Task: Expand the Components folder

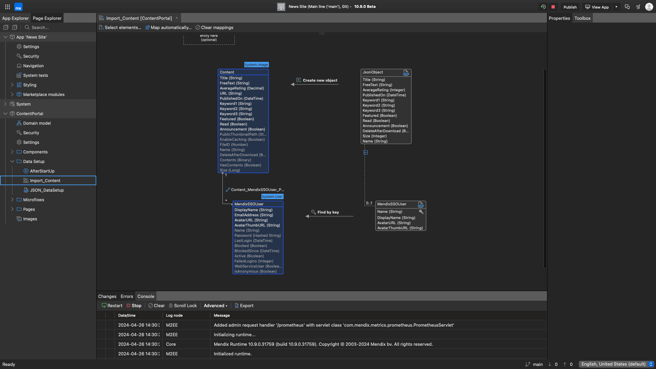Action: click(x=12, y=152)
